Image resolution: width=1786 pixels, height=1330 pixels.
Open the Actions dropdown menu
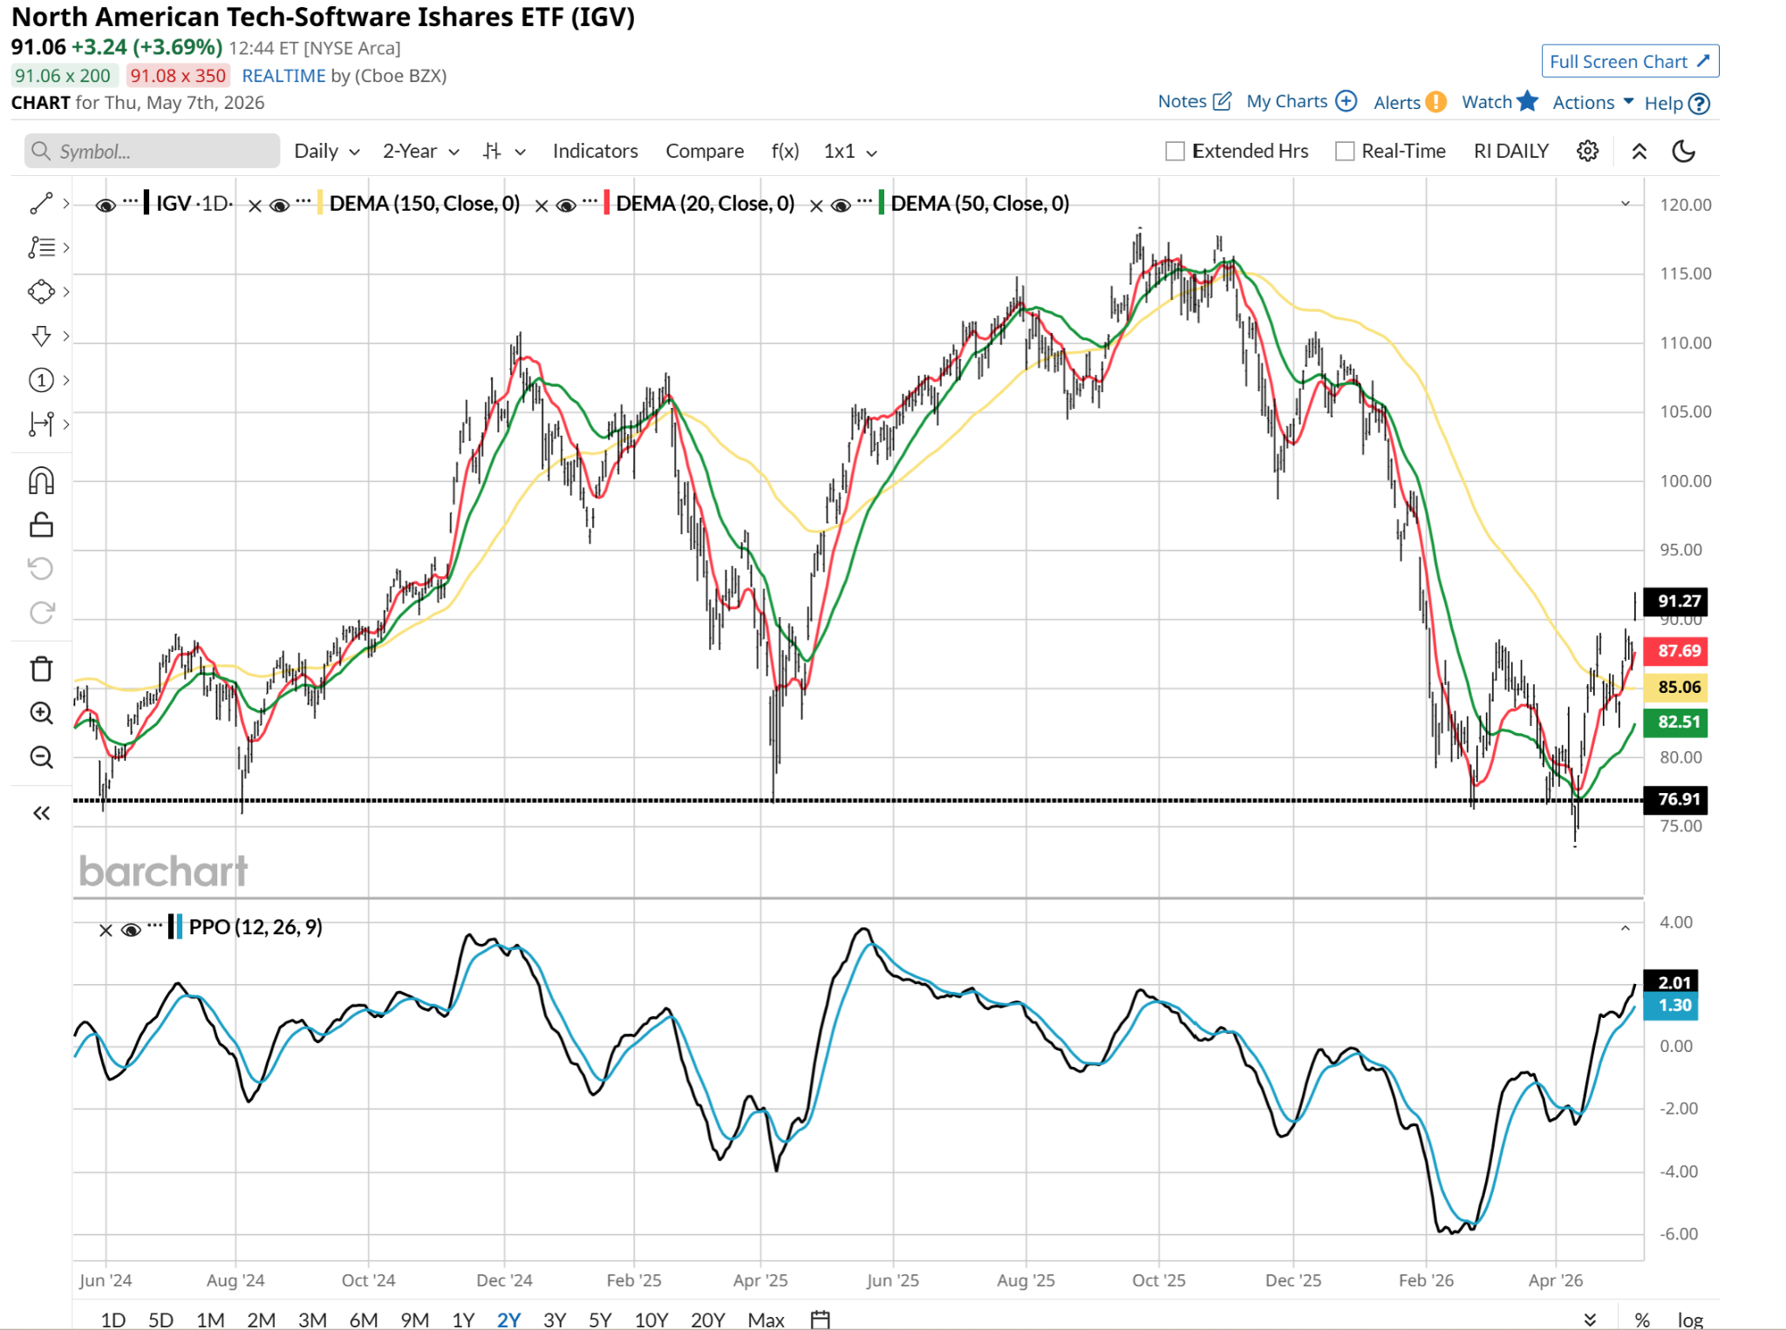1592,103
